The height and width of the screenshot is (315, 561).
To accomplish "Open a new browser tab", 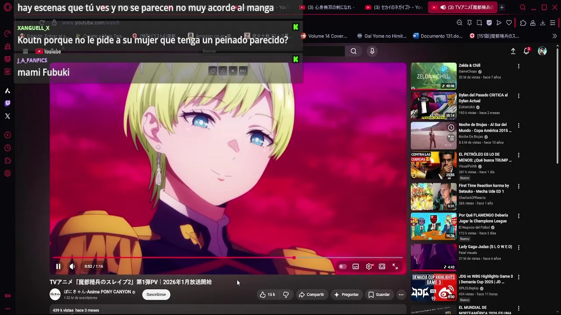I will tap(502, 7).
